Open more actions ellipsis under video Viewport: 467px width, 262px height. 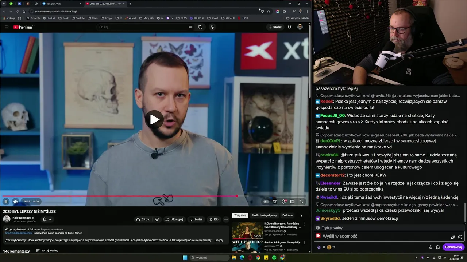pos(226,219)
